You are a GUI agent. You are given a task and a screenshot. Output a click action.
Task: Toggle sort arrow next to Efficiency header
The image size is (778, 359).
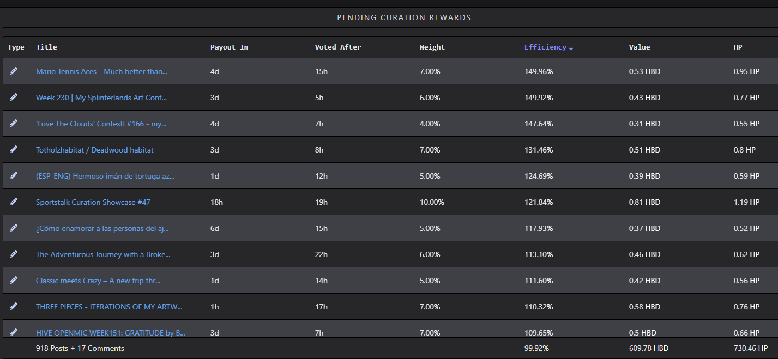pyautogui.click(x=571, y=48)
